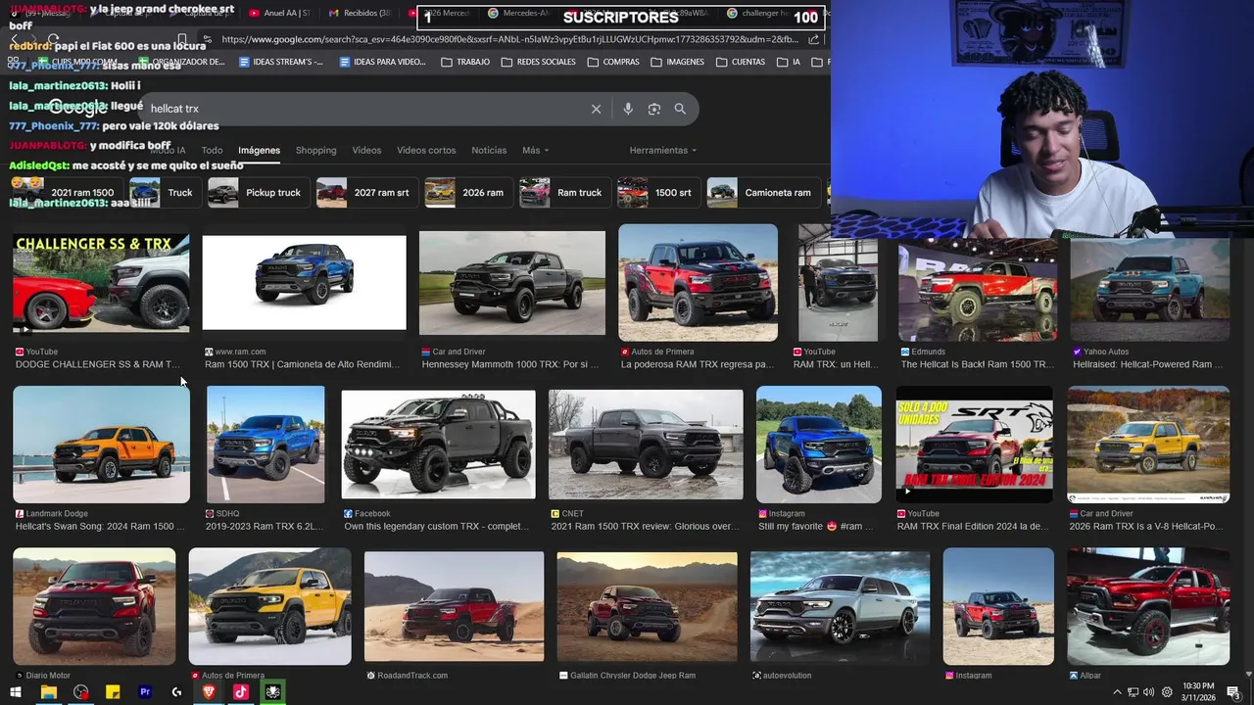The image size is (1254, 705).
Task: Switch to the Noticias results tab
Action: point(489,151)
